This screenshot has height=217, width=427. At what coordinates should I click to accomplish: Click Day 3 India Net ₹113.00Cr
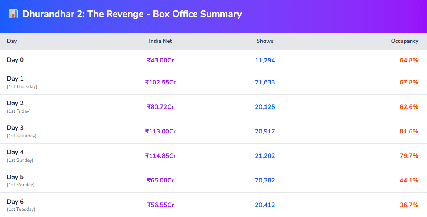point(160,131)
